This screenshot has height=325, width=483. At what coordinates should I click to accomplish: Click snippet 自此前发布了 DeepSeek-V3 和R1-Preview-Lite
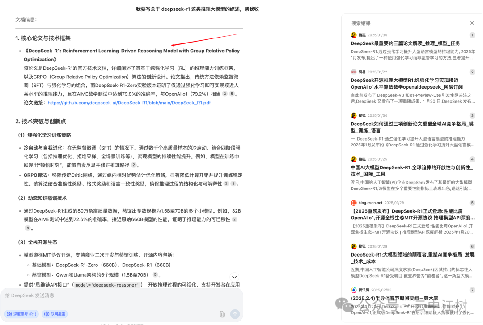(x=412, y=98)
